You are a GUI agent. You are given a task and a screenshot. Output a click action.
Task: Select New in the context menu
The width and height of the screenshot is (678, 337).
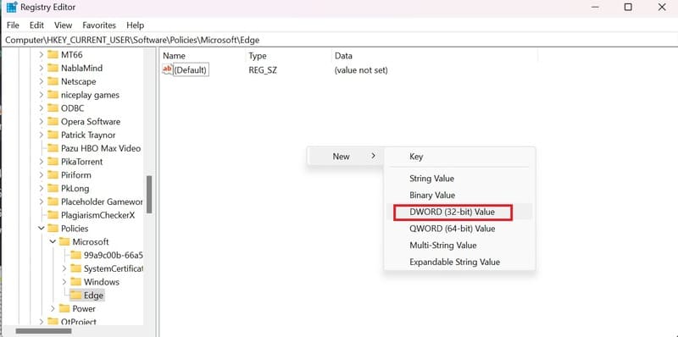pyautogui.click(x=345, y=157)
